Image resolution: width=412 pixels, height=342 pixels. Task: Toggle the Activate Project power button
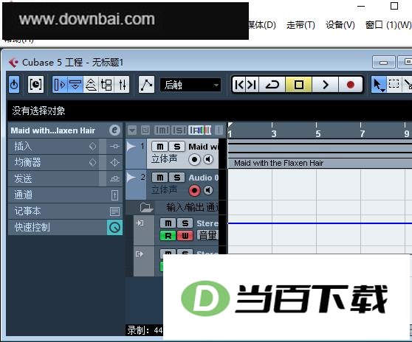coord(14,85)
